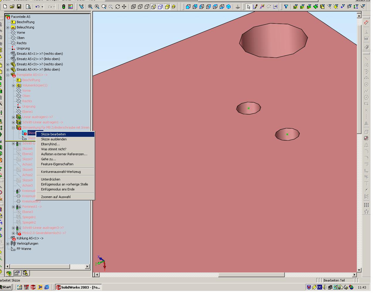Click the Save floppy disk icon
Viewport: 375px width, 300px height.
click(19, 6)
